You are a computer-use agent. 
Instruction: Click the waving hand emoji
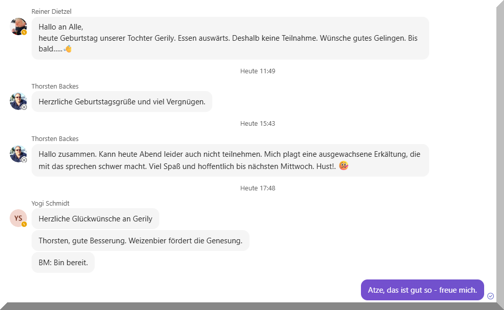coord(68,49)
